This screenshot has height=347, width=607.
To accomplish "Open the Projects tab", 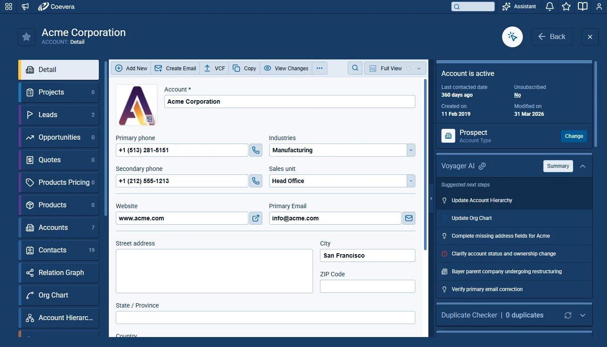I will click(59, 92).
